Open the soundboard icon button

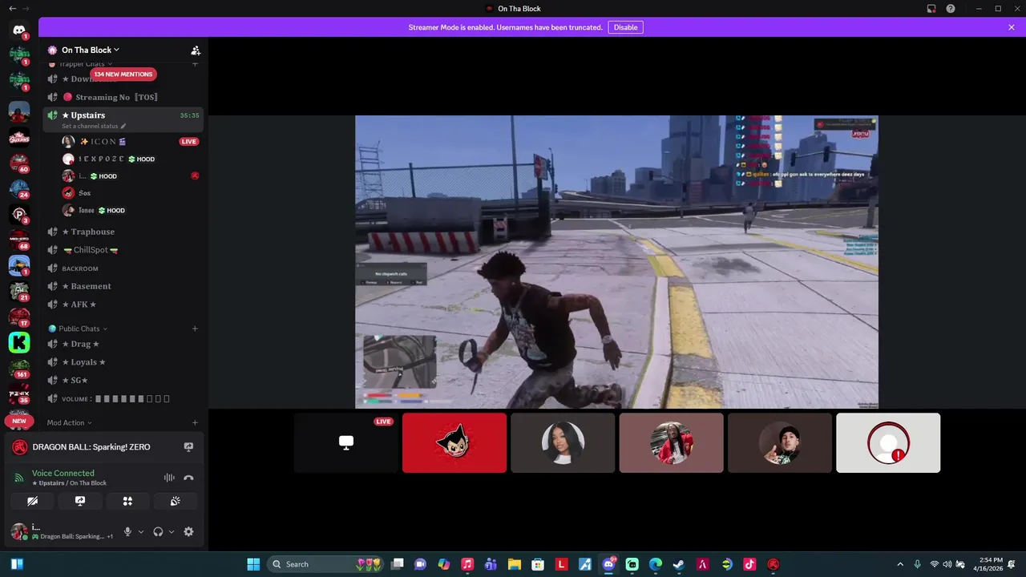[175, 501]
